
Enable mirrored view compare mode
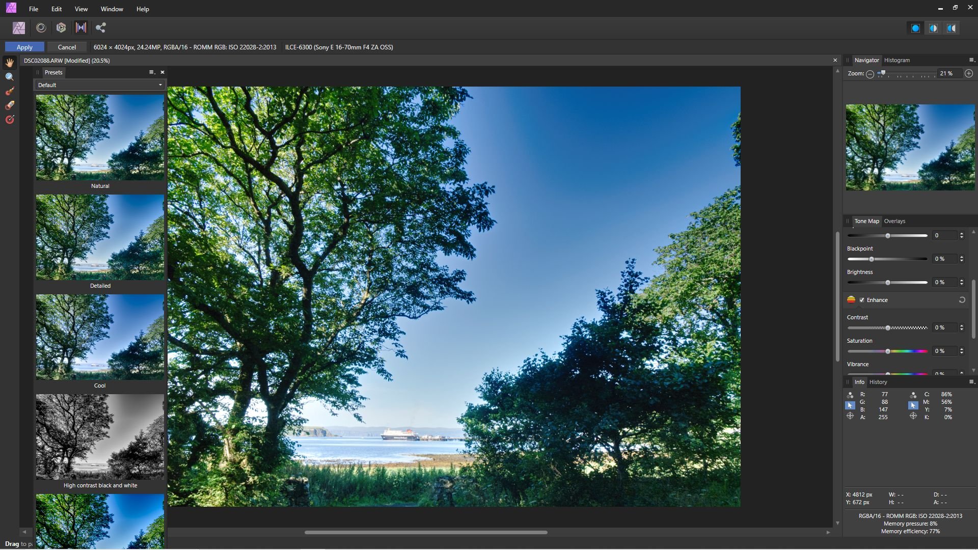click(x=951, y=29)
